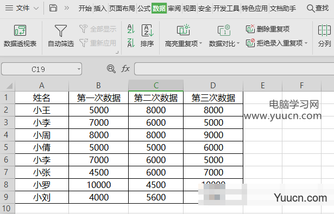Viewport: 334px width, 214px height.
Task: Switch to the 插入 tab
Action: coord(100,9)
